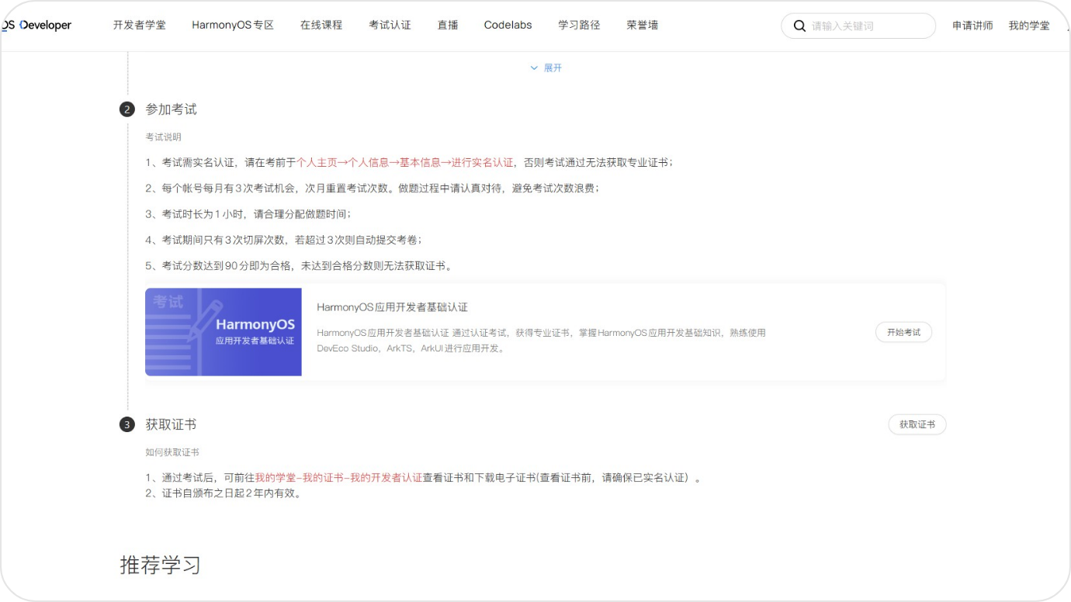
Task: Click the 90分即为合格 rule text
Action: click(299, 266)
